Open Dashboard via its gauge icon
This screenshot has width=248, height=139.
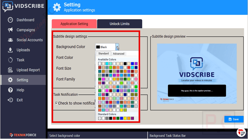coord(10,20)
